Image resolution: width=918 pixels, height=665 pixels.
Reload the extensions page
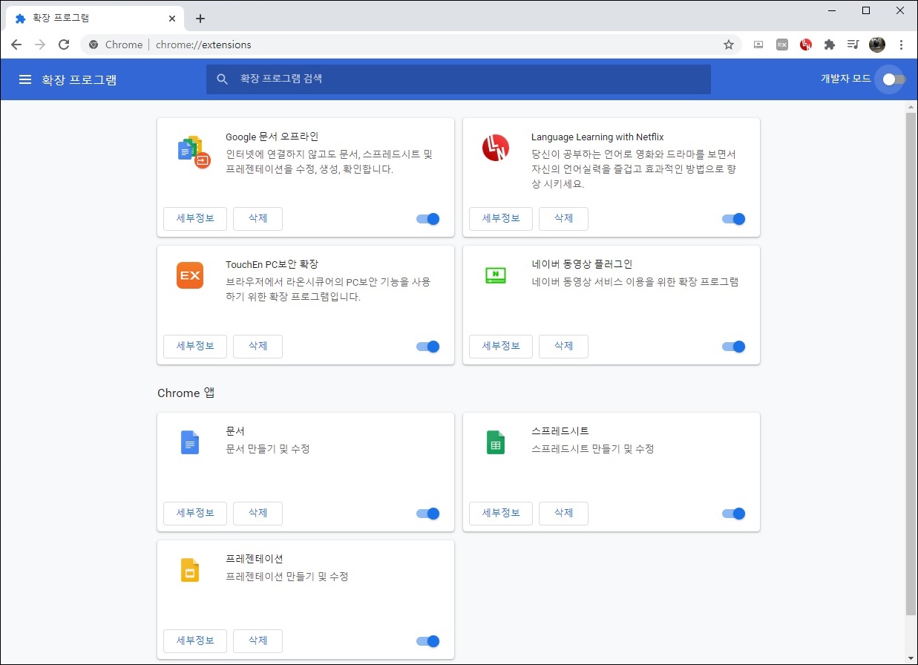(x=64, y=45)
